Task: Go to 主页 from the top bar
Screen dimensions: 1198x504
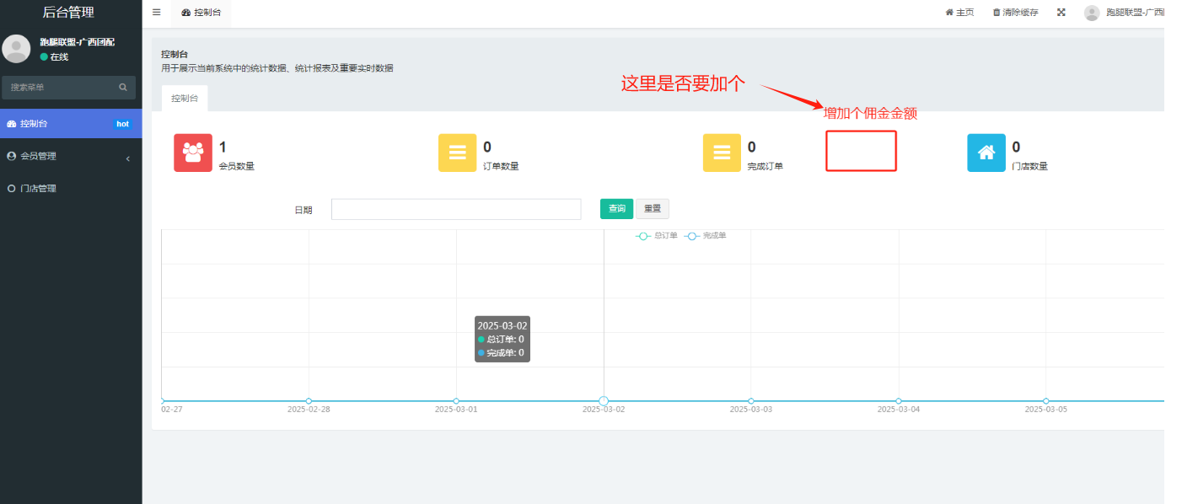Action: 959,13
